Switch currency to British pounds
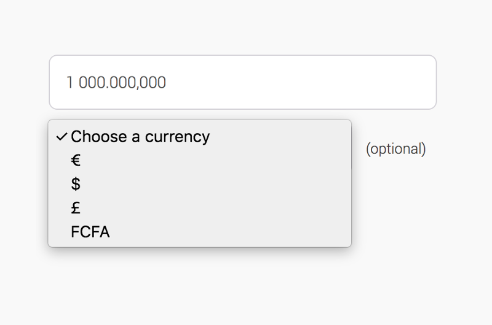The width and height of the screenshot is (492, 325). [x=76, y=208]
